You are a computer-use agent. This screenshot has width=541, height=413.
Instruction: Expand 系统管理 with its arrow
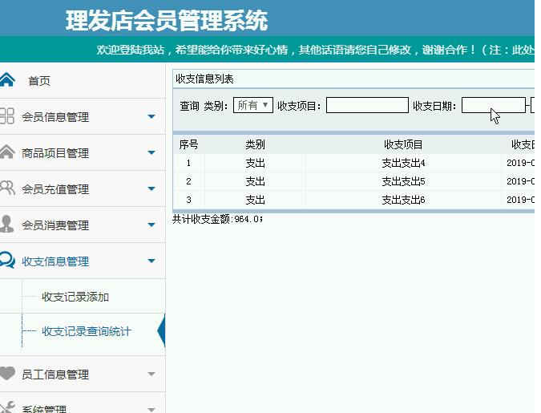tap(151, 410)
